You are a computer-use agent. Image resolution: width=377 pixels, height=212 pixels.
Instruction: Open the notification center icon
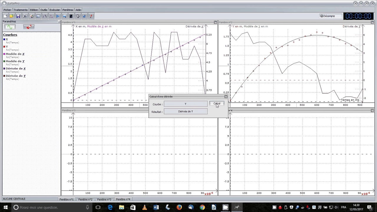click(x=370, y=207)
